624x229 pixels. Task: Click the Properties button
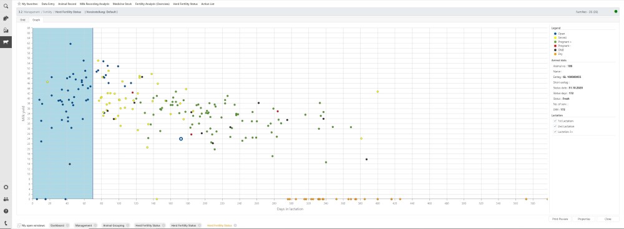point(583,219)
